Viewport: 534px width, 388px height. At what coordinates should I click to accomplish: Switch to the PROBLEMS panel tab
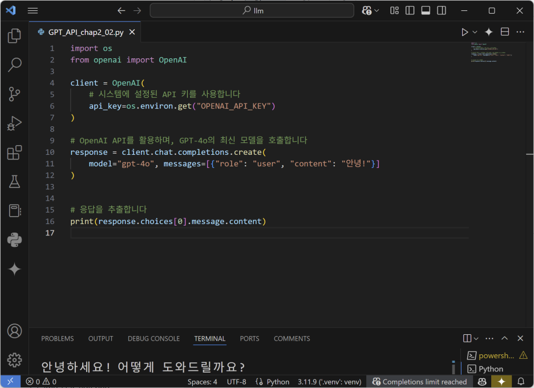[57, 338]
